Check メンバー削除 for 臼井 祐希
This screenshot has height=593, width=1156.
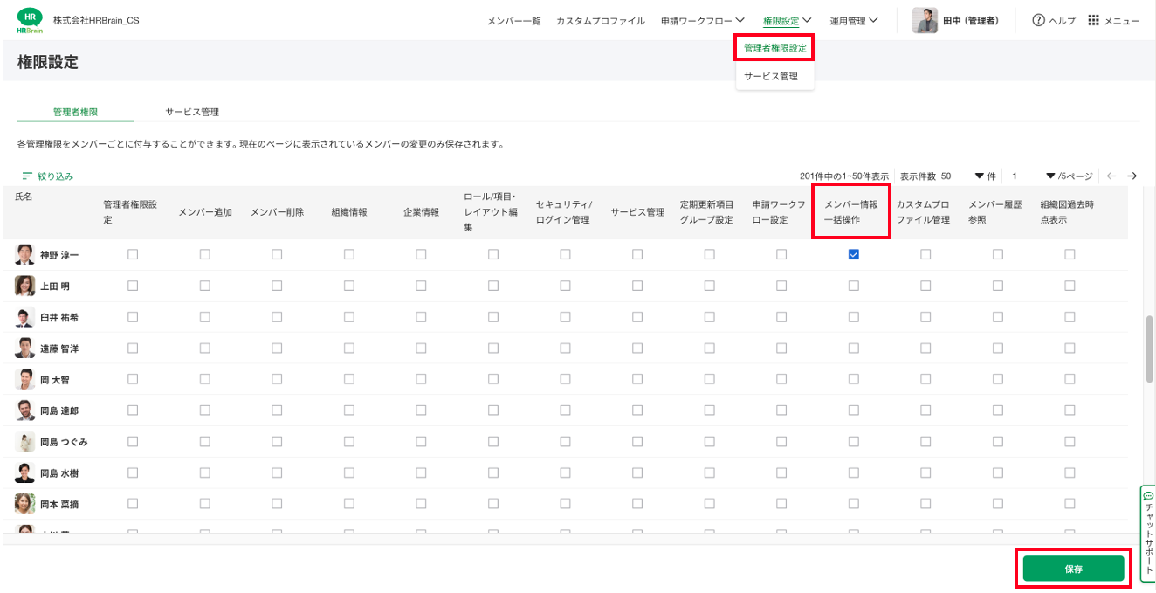[x=277, y=317]
